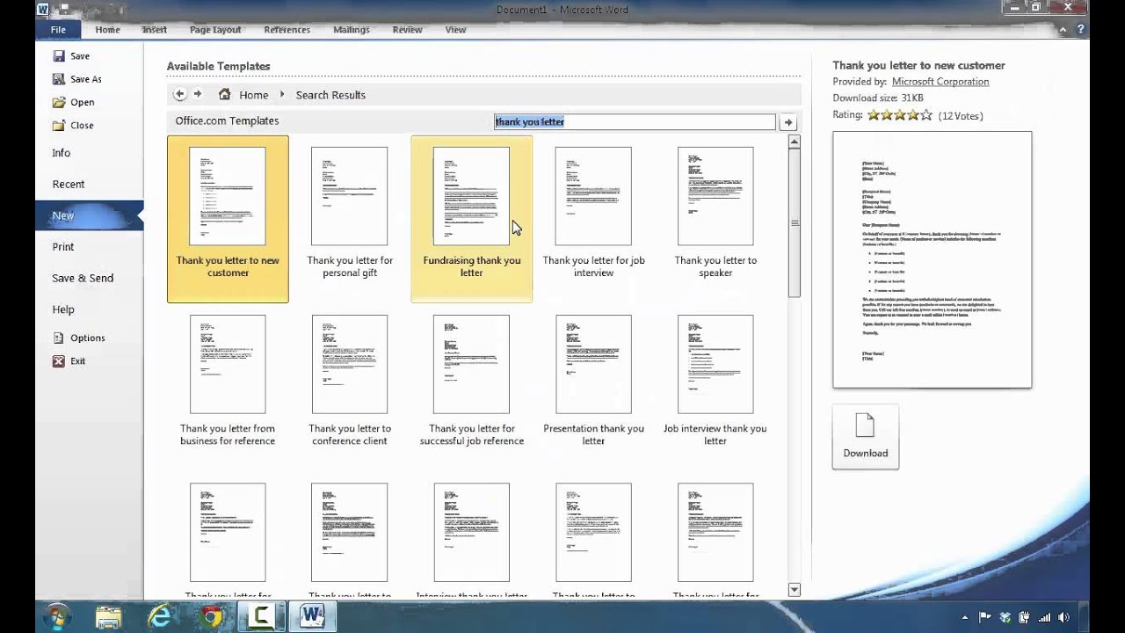Launch Internet Explorer from the taskbar
The image size is (1125, 633).
(159, 616)
